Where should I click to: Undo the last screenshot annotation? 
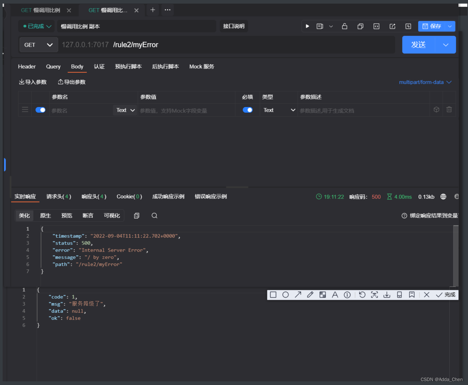(362, 295)
